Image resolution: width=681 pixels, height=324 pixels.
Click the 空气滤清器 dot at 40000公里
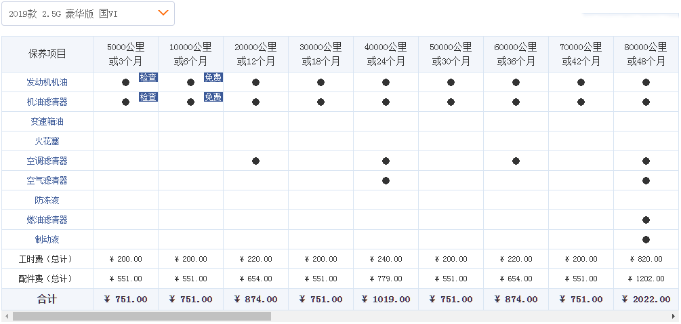point(386,180)
